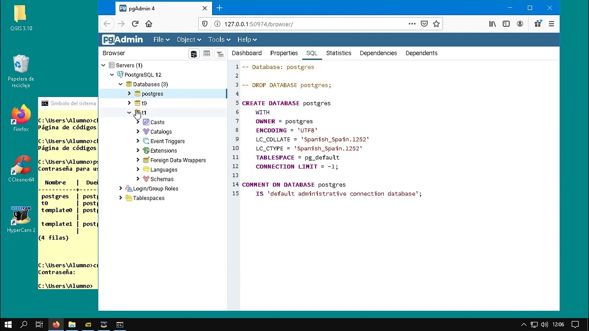589x331 pixels.
Task: Open the Papelera de reciclaje icon
Action: coord(21,71)
